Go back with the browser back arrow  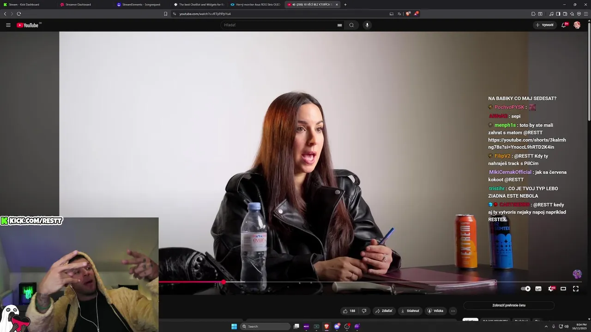point(5,14)
